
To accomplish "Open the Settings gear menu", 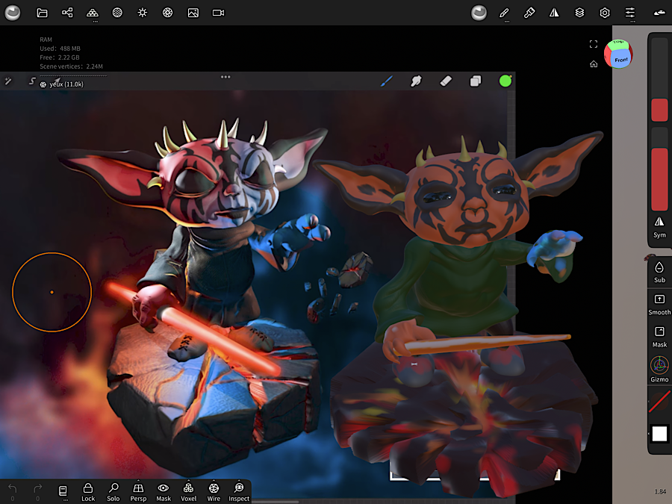I will click(605, 13).
